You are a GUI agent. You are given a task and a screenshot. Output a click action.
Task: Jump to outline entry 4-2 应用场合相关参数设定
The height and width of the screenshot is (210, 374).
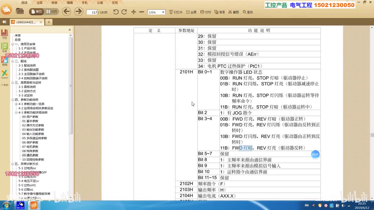(36, 108)
